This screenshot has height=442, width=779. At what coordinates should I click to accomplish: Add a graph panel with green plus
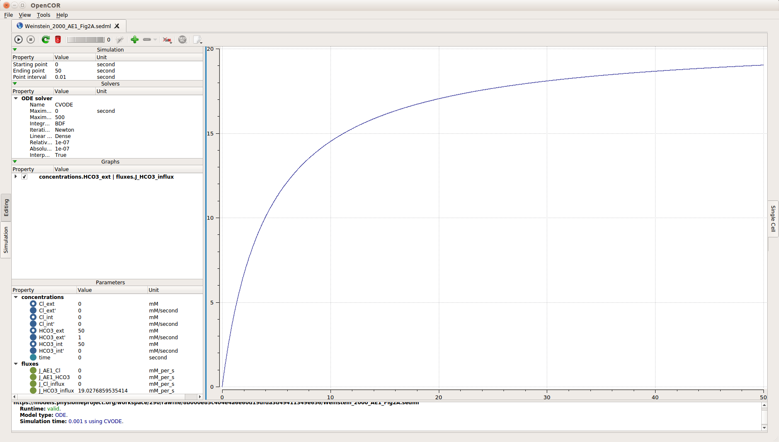[x=135, y=39]
